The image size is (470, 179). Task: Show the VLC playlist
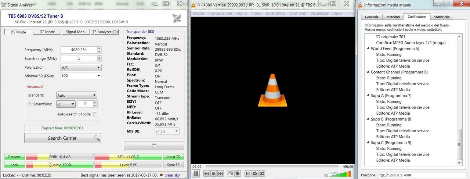[248, 173]
